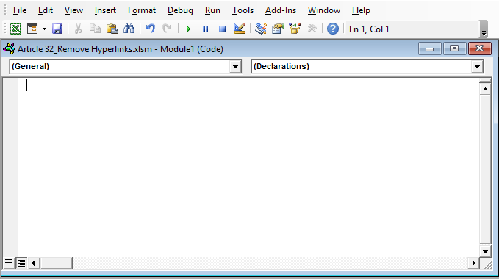Click the Paste clipboard icon
The width and height of the screenshot is (499, 279).
pyautogui.click(x=112, y=29)
